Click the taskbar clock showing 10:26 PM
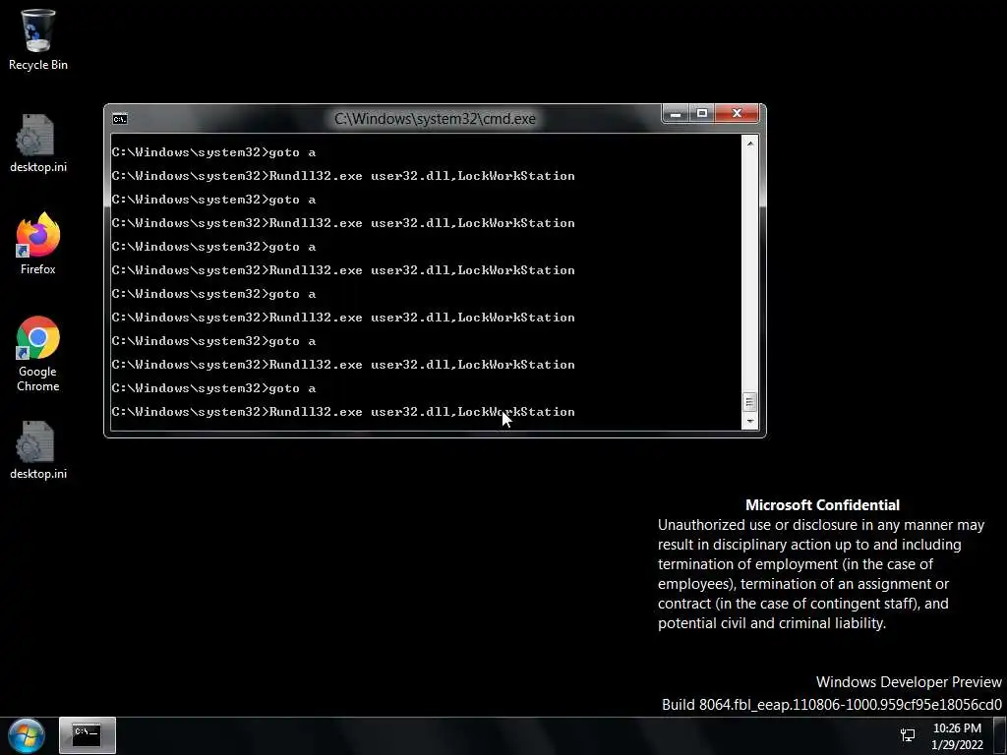Viewport: 1007px width, 755px height. (x=957, y=736)
